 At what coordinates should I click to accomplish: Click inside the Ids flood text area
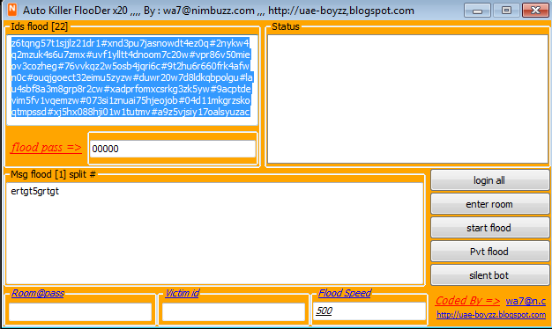click(x=132, y=80)
